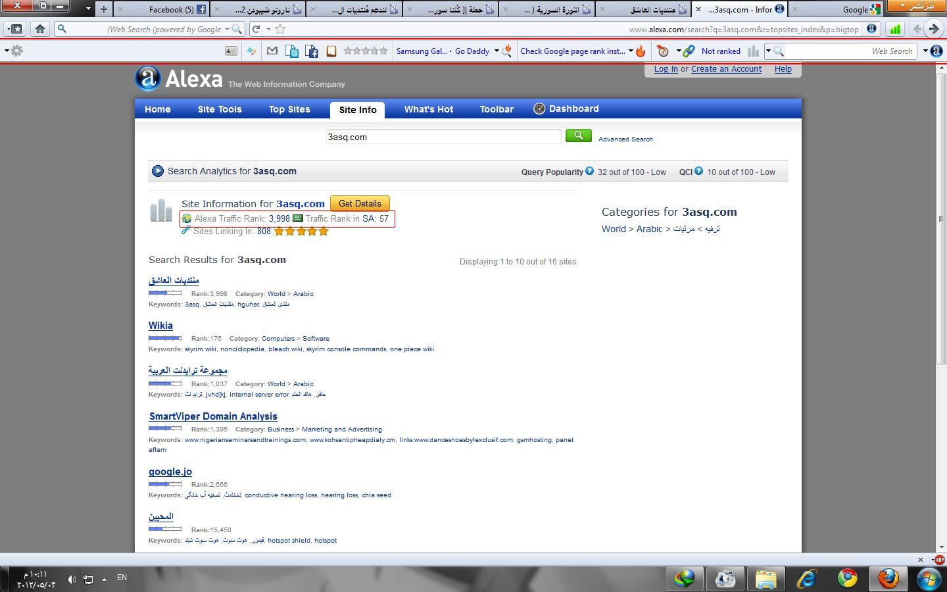Click Create an Account link
The width and height of the screenshot is (947, 592).
click(726, 69)
